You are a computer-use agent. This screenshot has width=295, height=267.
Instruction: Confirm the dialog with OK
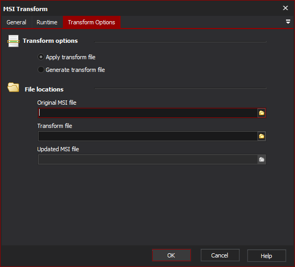click(x=171, y=255)
